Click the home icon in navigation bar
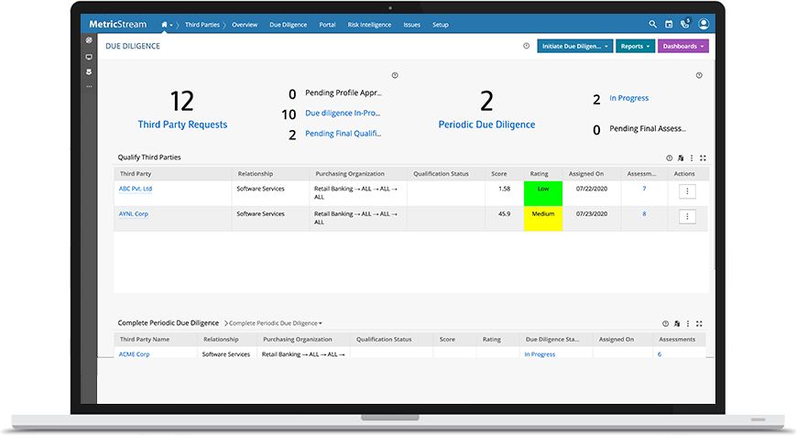The width and height of the screenshot is (797, 435). pos(164,25)
